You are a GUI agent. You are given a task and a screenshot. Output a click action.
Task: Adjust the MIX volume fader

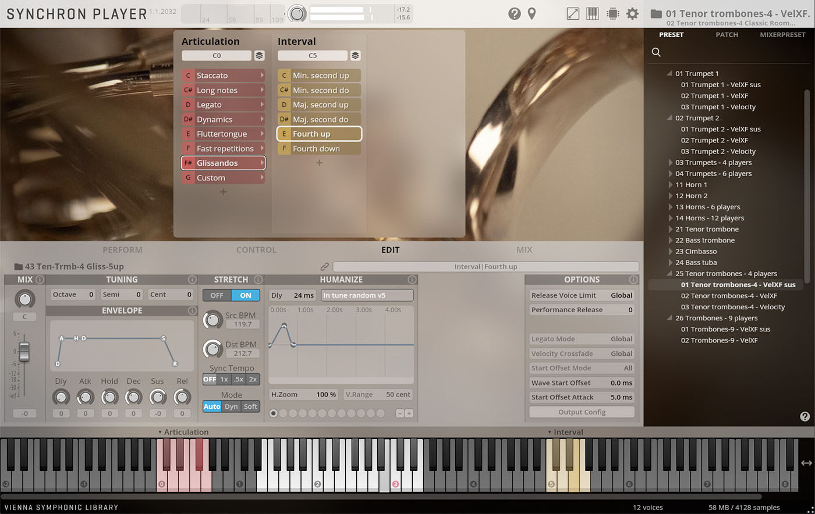(24, 351)
